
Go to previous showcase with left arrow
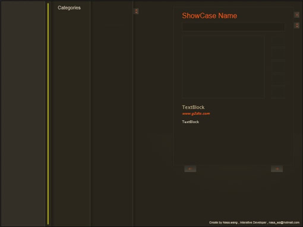[190, 169]
